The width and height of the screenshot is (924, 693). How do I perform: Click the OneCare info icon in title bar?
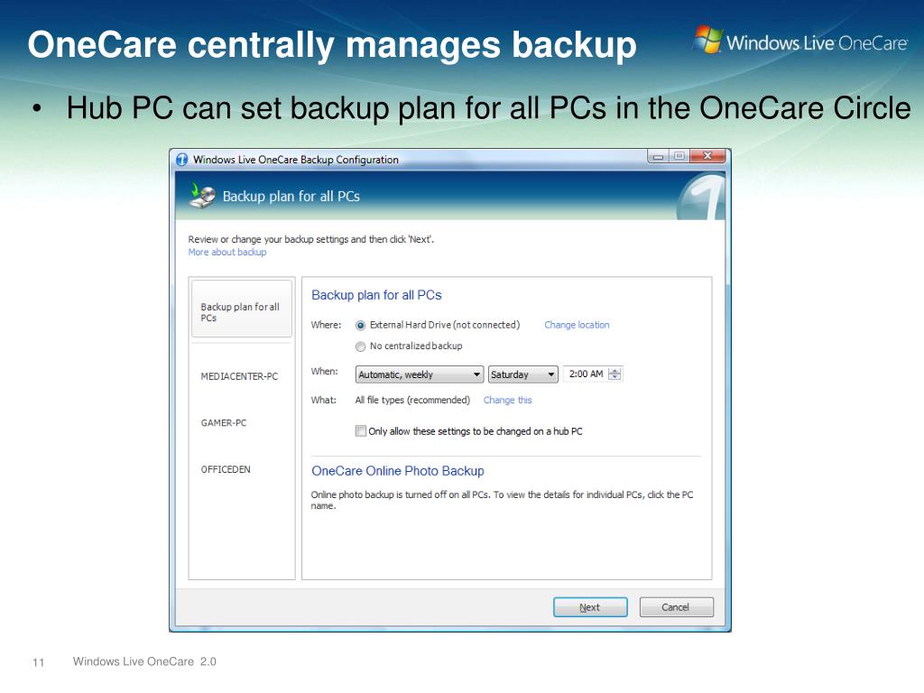pyautogui.click(x=182, y=159)
